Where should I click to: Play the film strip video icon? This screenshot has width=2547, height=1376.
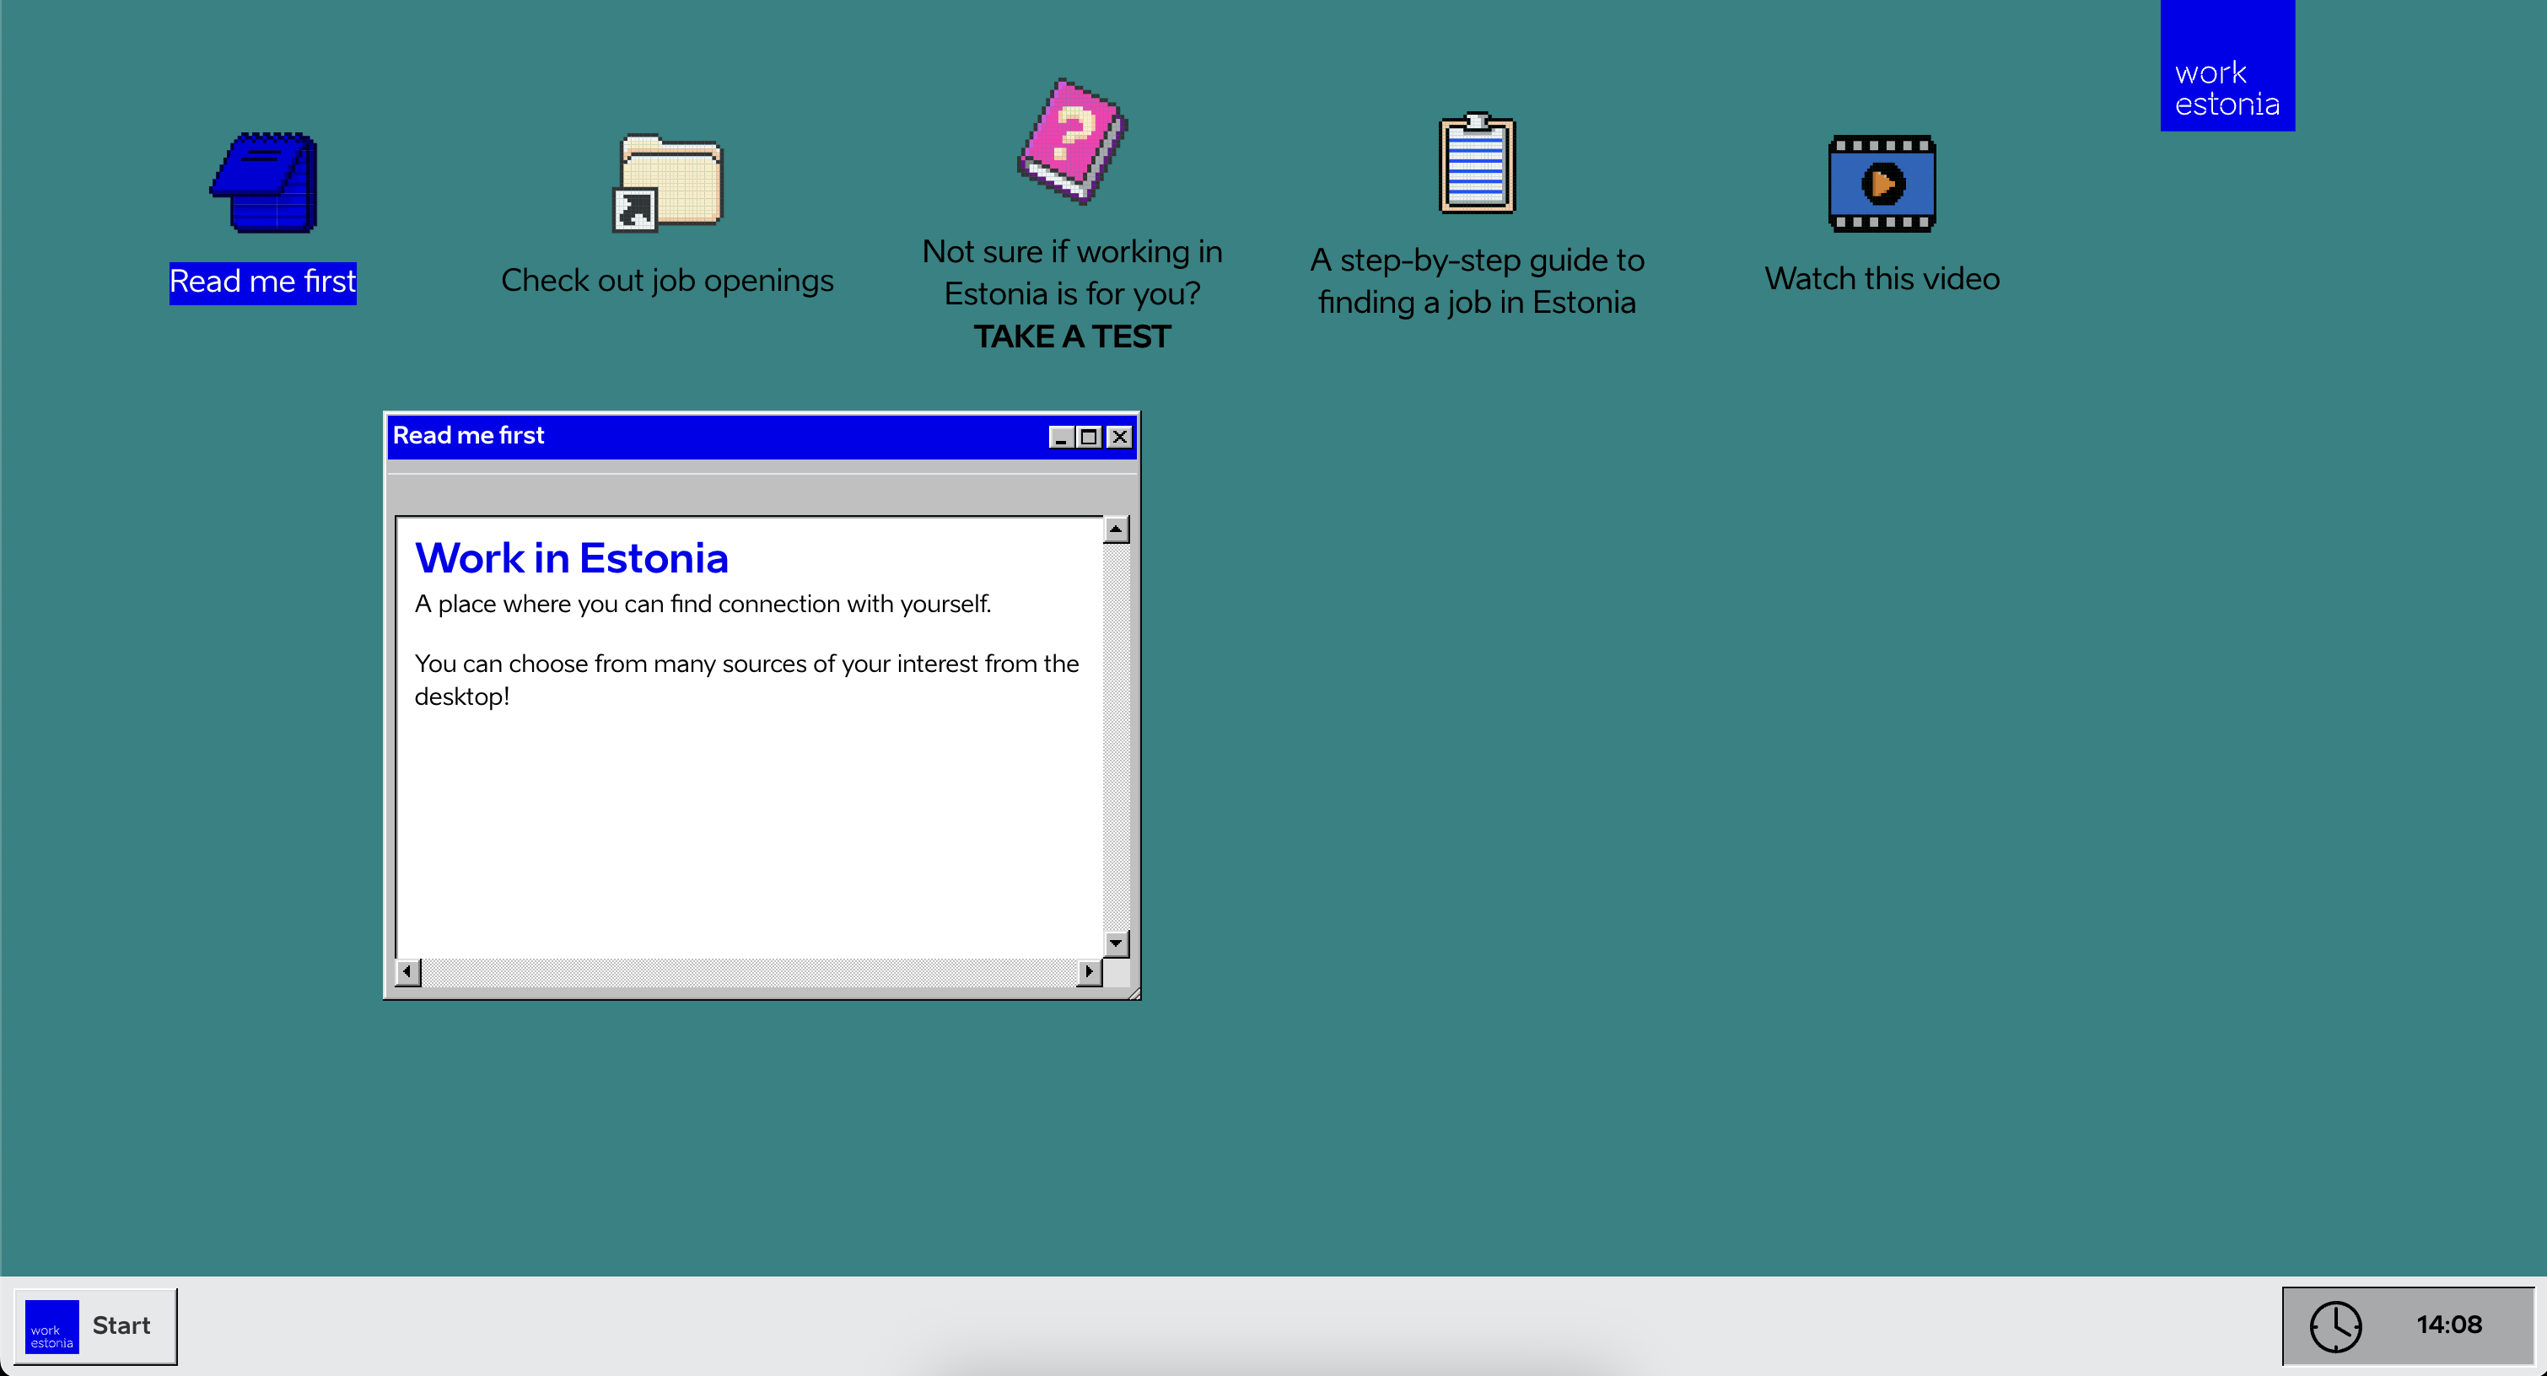click(1882, 183)
